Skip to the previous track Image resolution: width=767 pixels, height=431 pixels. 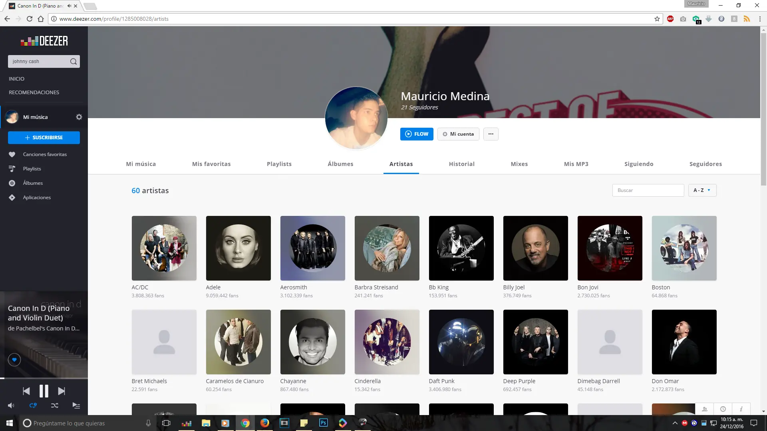pos(26,391)
